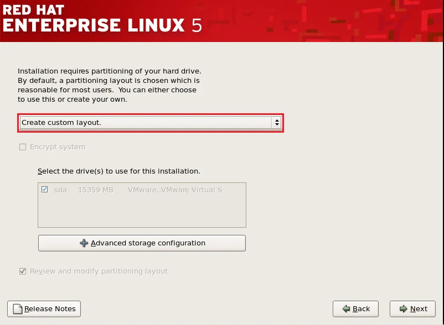Screen dimensions: 444x325
Task: Click the Encrypt system label text
Action: [x=58, y=147]
